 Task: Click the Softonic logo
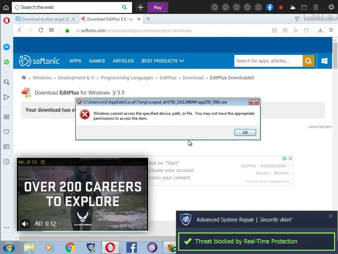[39, 61]
